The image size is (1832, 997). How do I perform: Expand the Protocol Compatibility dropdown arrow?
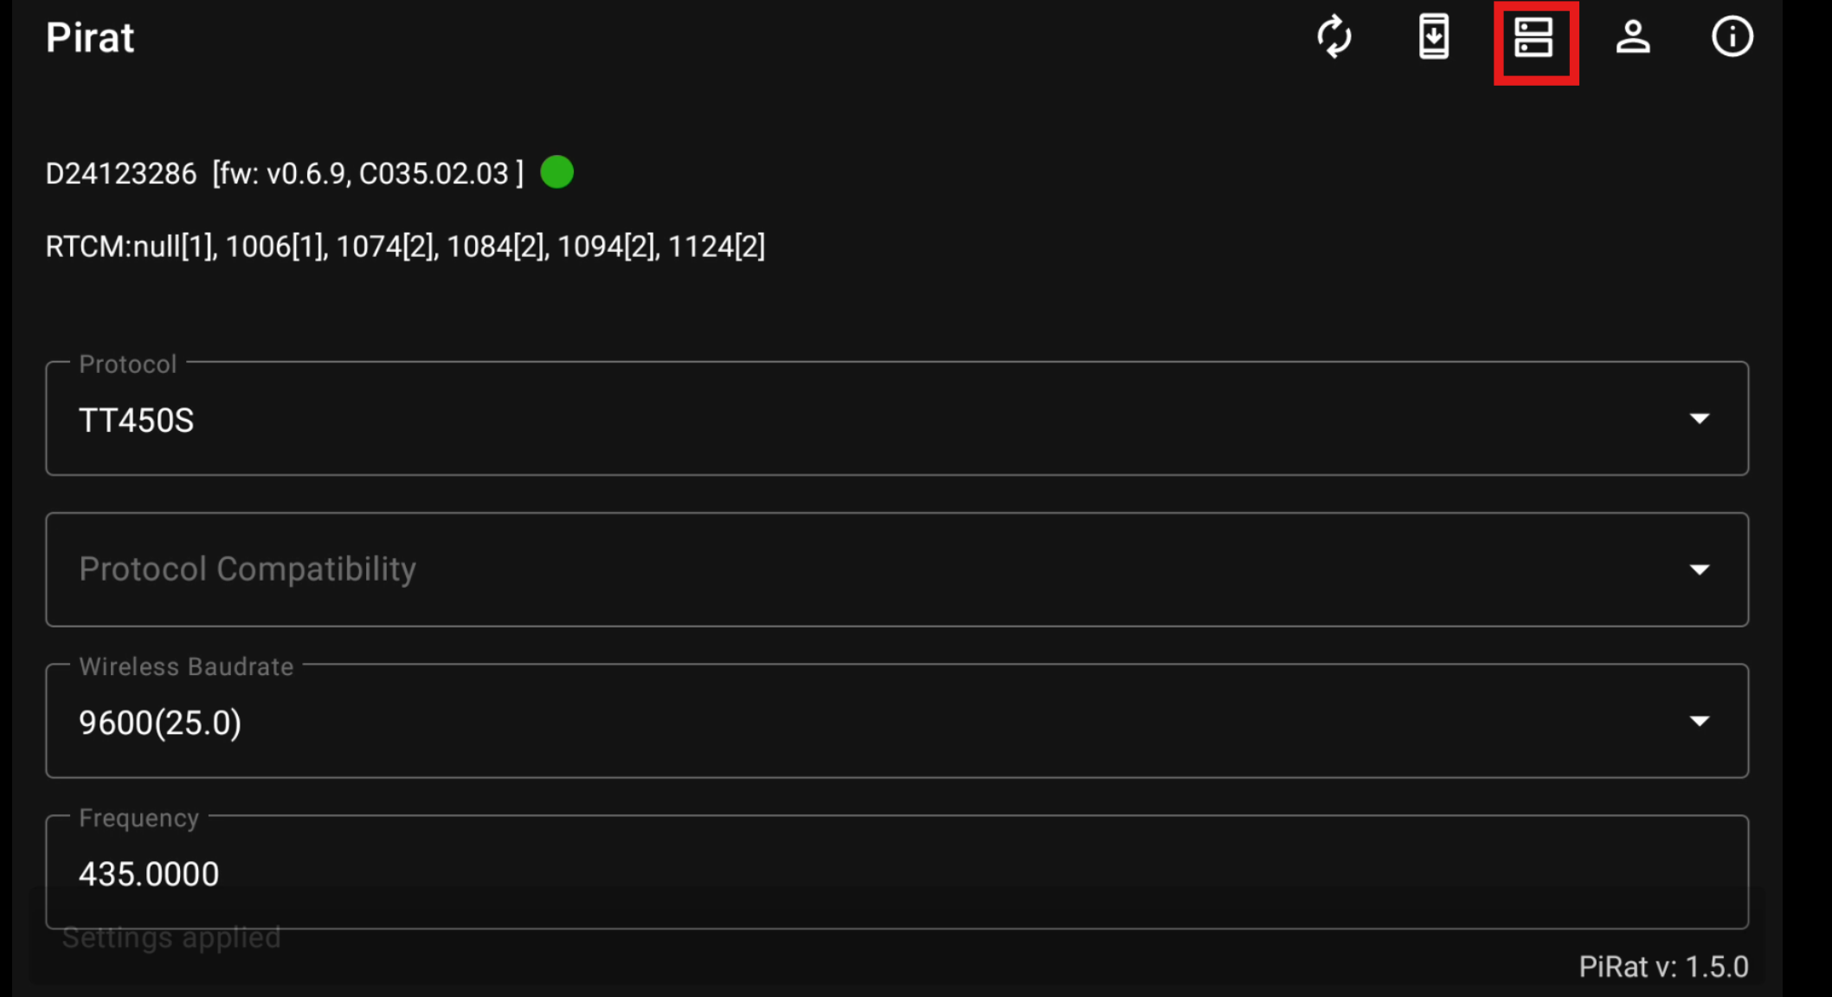tap(1700, 569)
